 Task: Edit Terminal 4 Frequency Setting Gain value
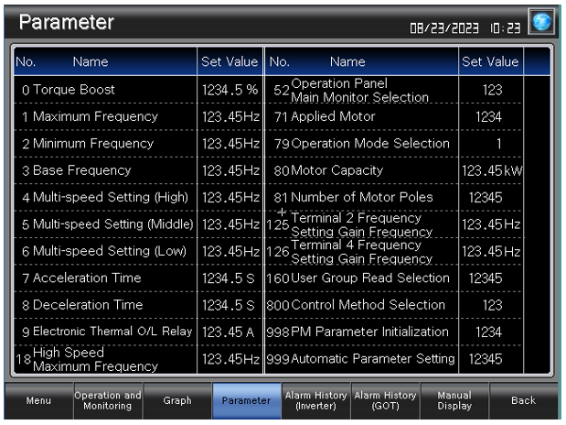(x=491, y=251)
